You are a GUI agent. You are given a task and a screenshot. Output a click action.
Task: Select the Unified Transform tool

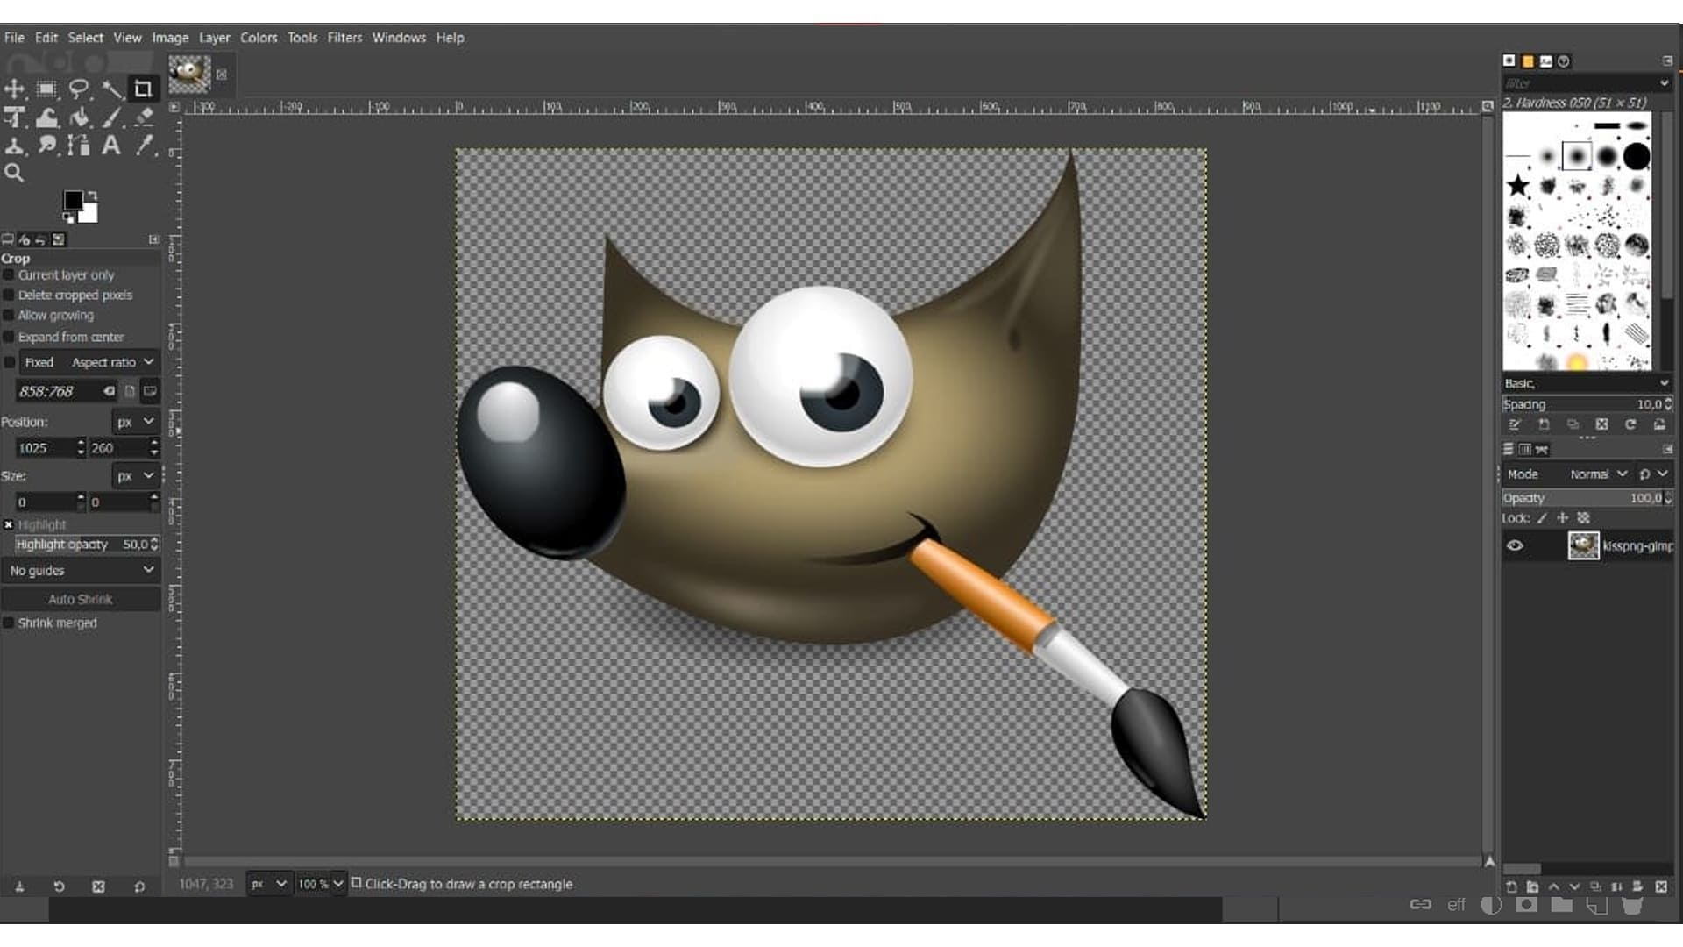coord(15,117)
